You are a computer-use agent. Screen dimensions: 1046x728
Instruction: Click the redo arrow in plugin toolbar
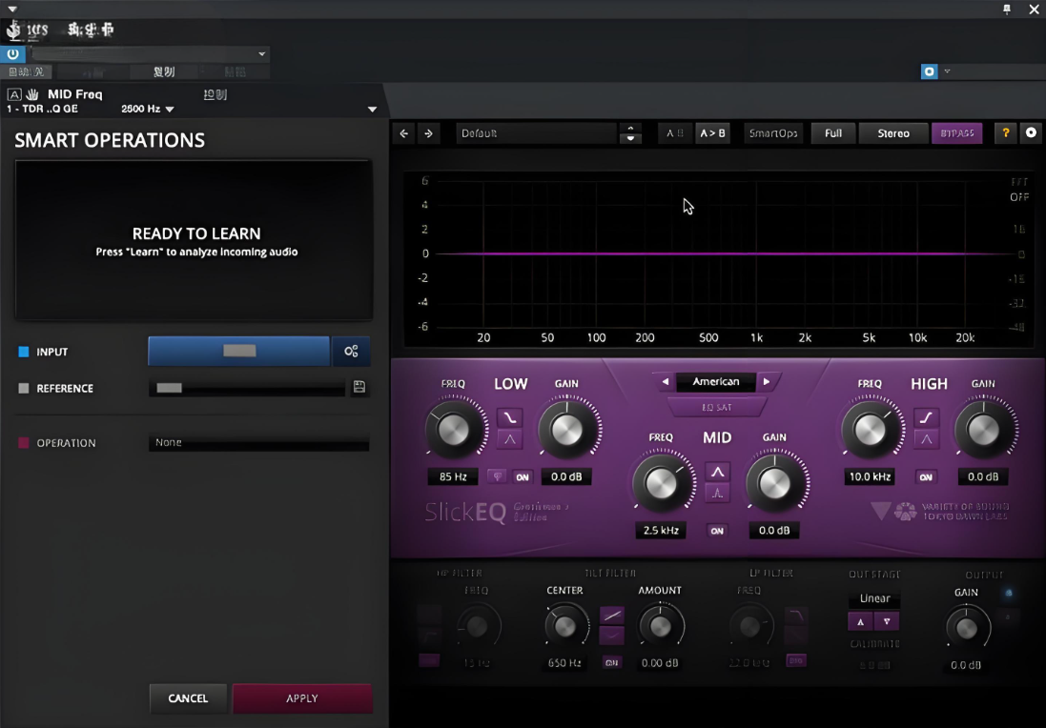[429, 133]
